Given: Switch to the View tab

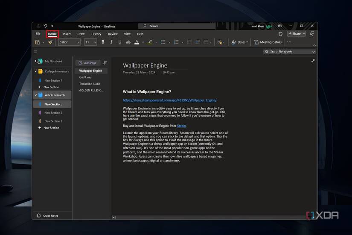Looking at the screenshot, I should (127, 34).
